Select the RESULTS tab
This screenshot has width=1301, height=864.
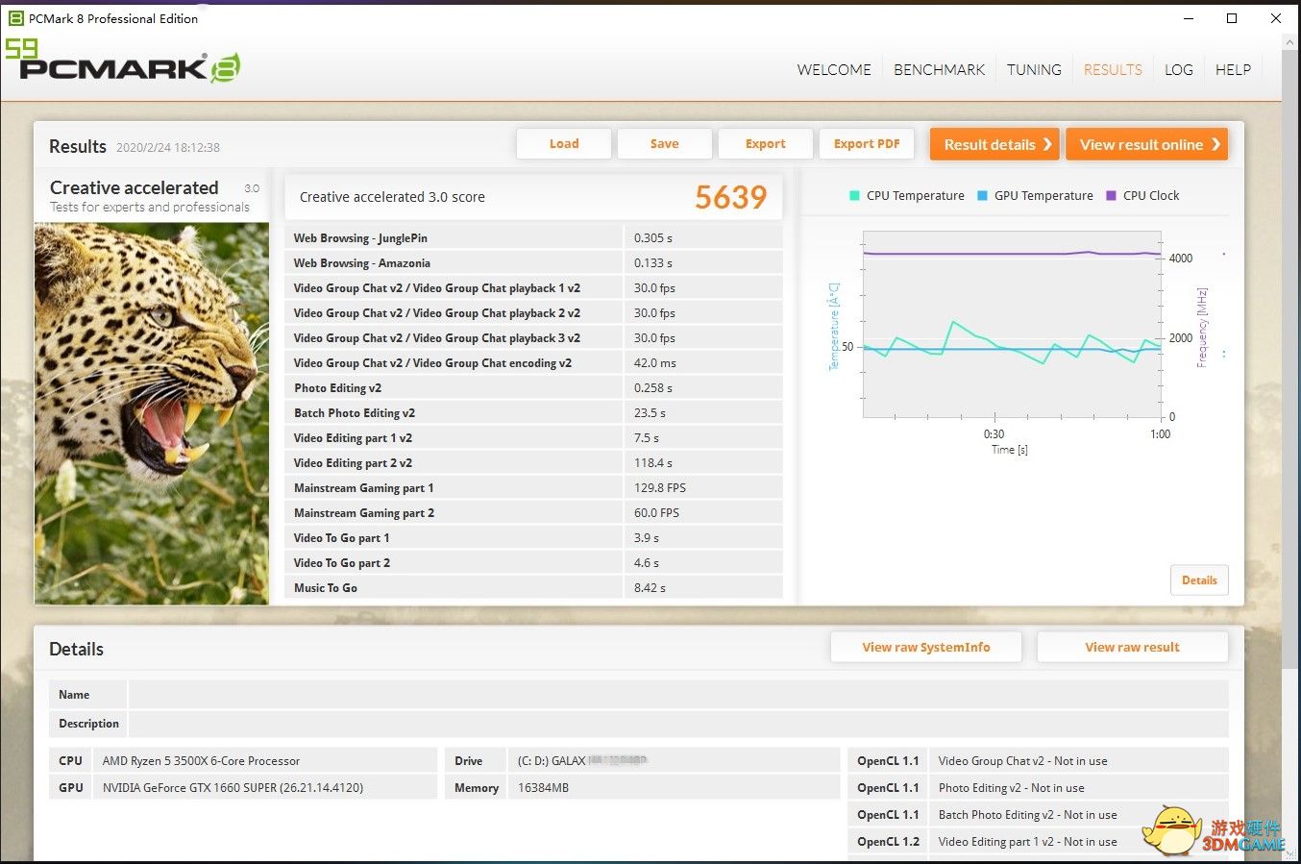[x=1113, y=69]
